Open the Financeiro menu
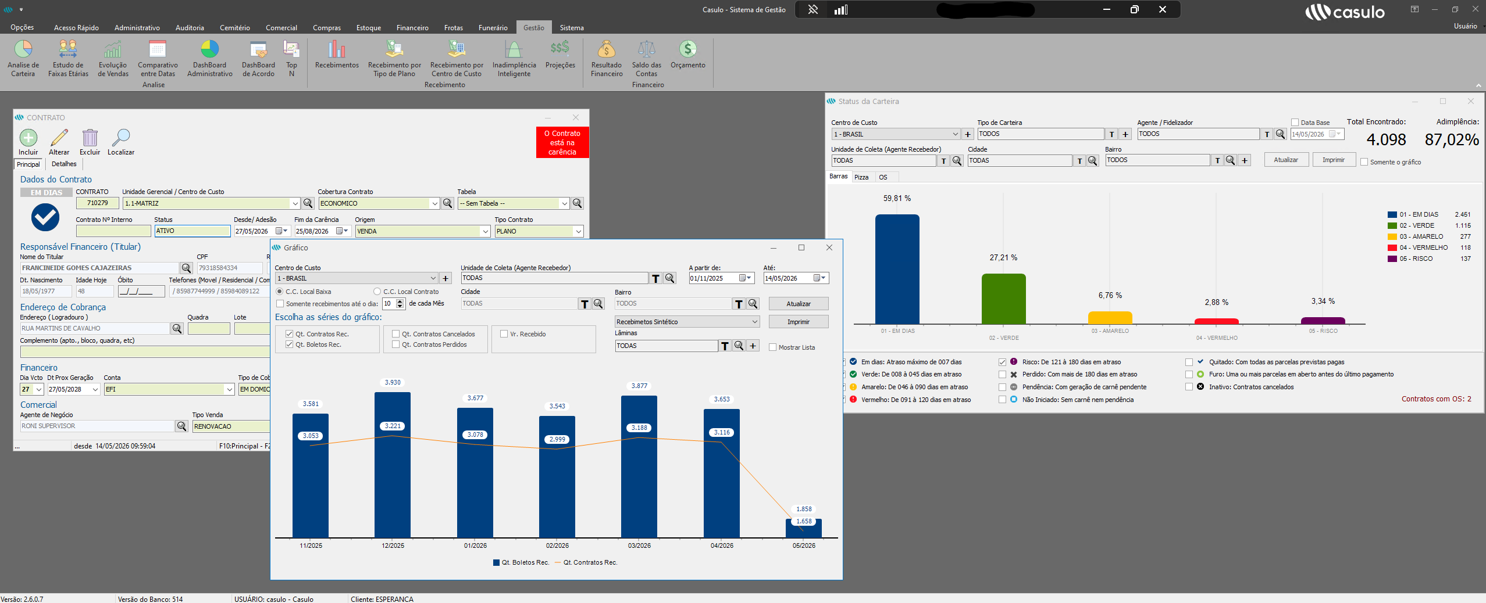Screen dimensions: 1486x603 [412, 27]
